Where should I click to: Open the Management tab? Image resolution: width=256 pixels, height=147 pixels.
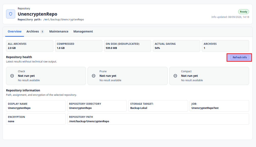tap(83, 31)
